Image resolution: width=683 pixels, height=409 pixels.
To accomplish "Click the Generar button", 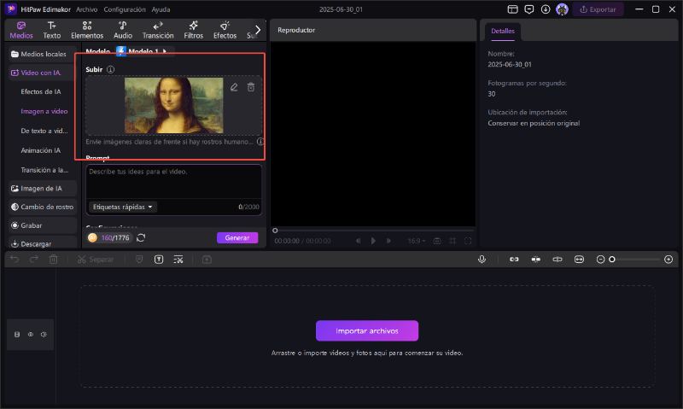I will pyautogui.click(x=237, y=238).
